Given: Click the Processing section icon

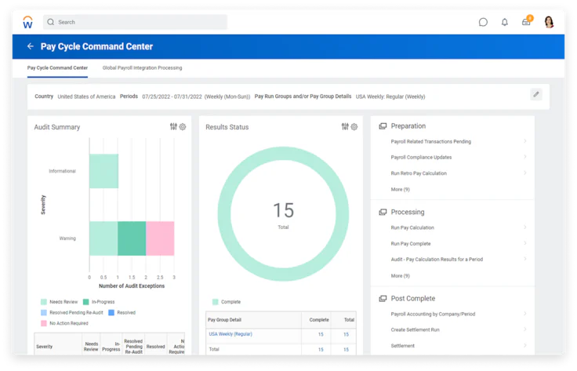Looking at the screenshot, I should tap(383, 212).
